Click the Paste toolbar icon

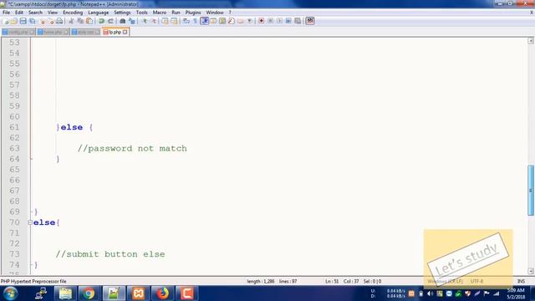click(89, 21)
